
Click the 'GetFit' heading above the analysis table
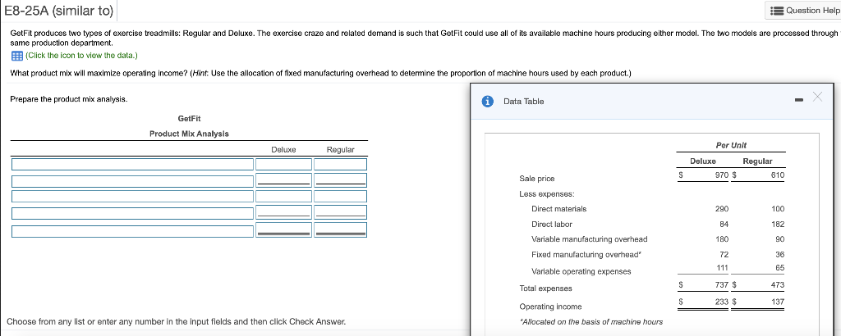pyautogui.click(x=189, y=118)
